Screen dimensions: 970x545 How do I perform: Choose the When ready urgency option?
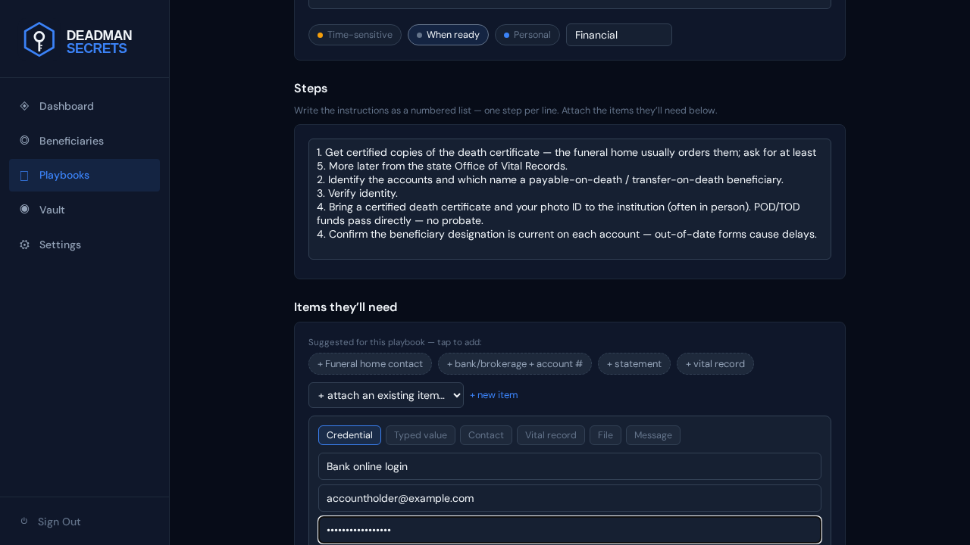pos(448,35)
